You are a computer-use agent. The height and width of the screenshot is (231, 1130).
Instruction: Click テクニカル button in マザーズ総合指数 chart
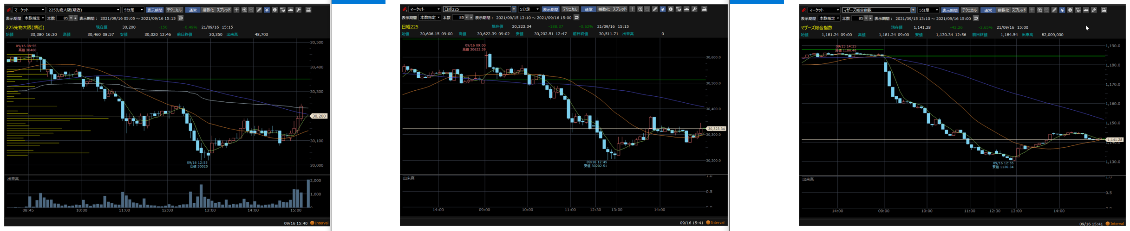coord(969,10)
